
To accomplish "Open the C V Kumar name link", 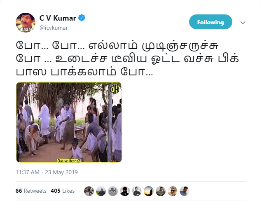I will tap(58, 18).
